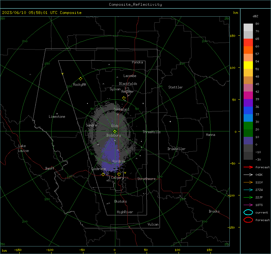Click the yellow radar site diamond at Olds
The height and width of the screenshot is (254, 271).
click(x=115, y=131)
